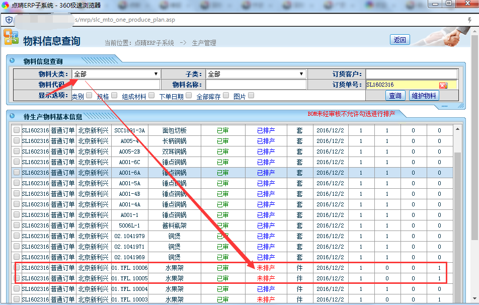Image resolution: width=479 pixels, height=305 pixels.
Task: Click the ERP module logo beside 物料信息查询 title
Action: [x=11, y=37]
